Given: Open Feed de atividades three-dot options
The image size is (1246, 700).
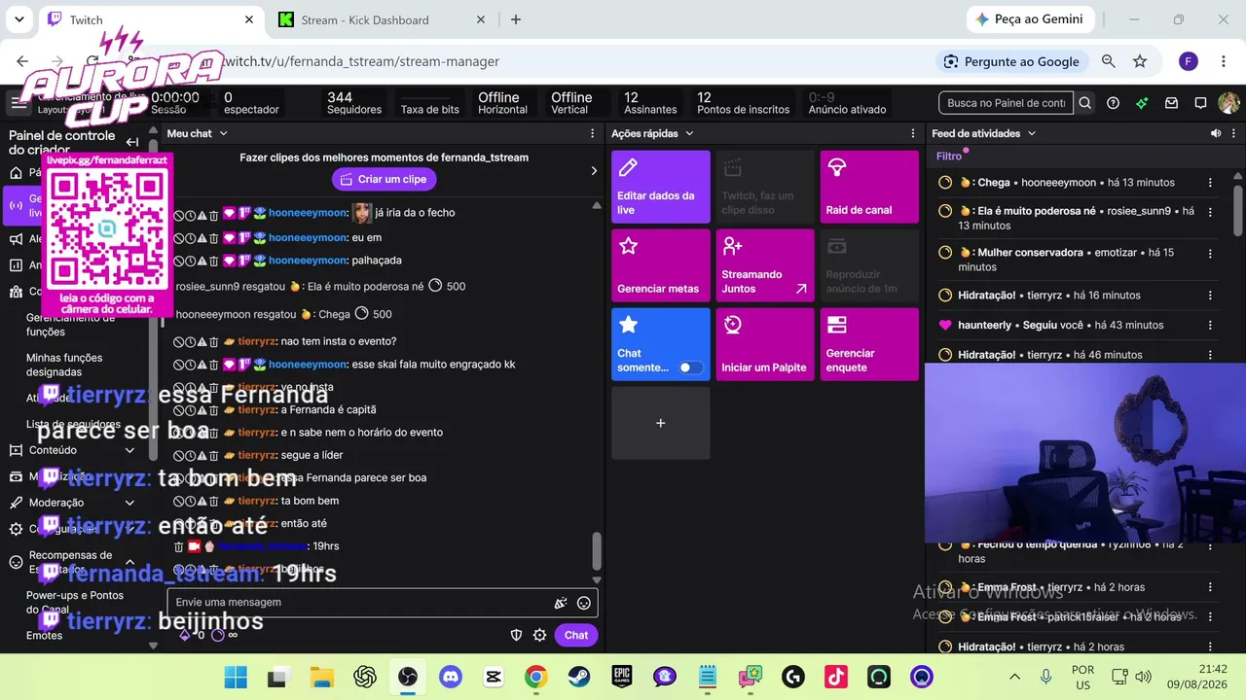Looking at the screenshot, I should click(x=1234, y=133).
